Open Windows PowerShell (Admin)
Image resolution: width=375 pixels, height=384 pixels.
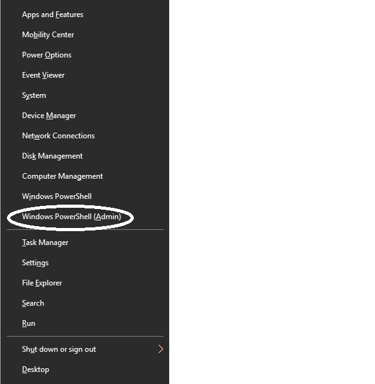pos(85,217)
